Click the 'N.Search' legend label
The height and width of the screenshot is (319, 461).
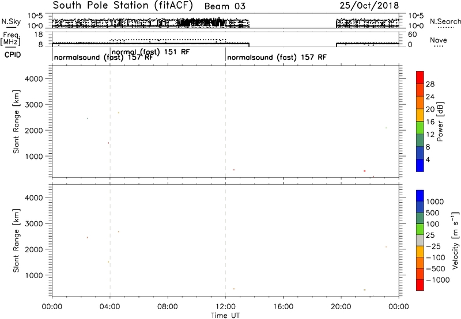(445, 21)
